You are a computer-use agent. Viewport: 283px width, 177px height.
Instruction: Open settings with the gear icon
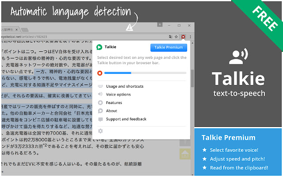[x=100, y=131]
